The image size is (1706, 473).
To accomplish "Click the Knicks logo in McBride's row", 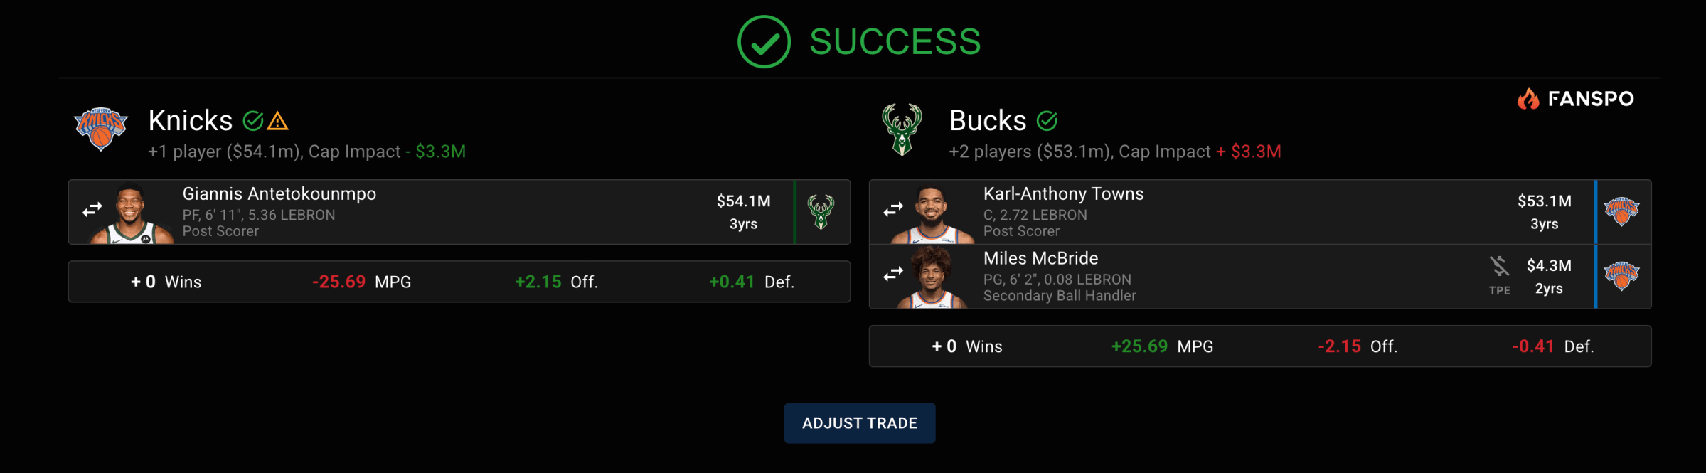I will [x=1621, y=276].
